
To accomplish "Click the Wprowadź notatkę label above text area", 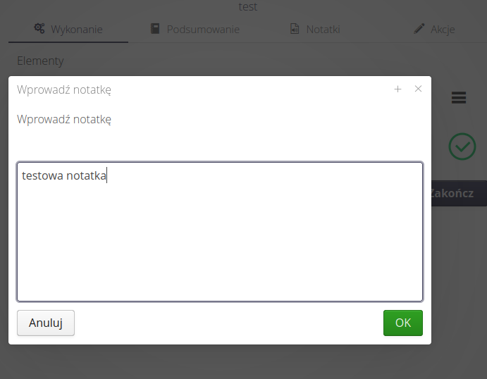I will (64, 119).
